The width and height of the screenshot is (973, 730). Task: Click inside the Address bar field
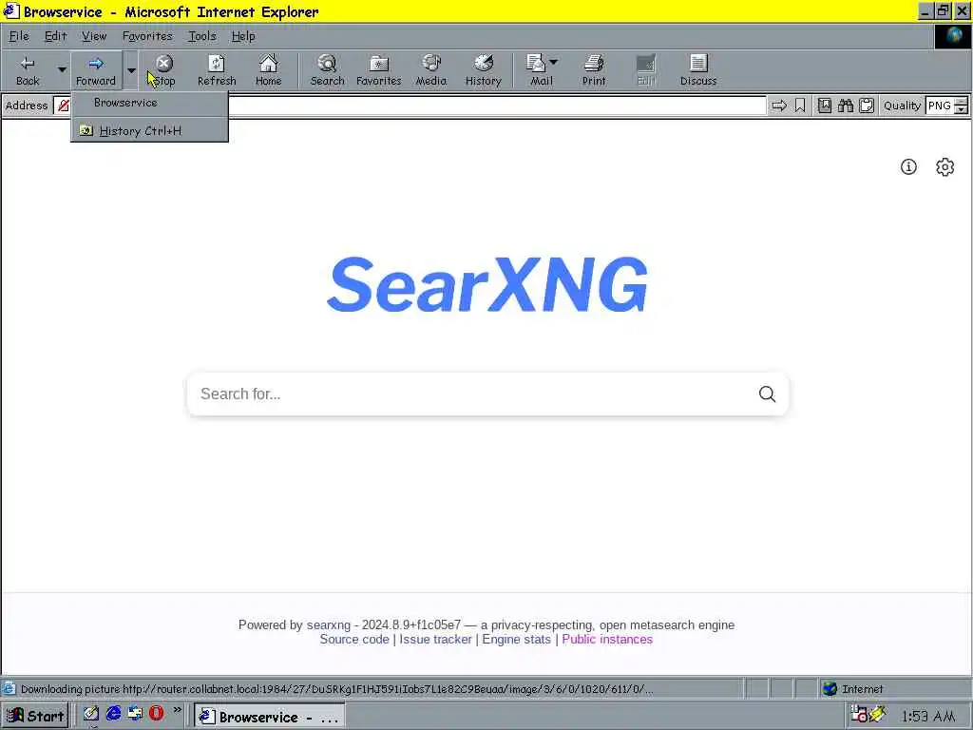[410, 106]
